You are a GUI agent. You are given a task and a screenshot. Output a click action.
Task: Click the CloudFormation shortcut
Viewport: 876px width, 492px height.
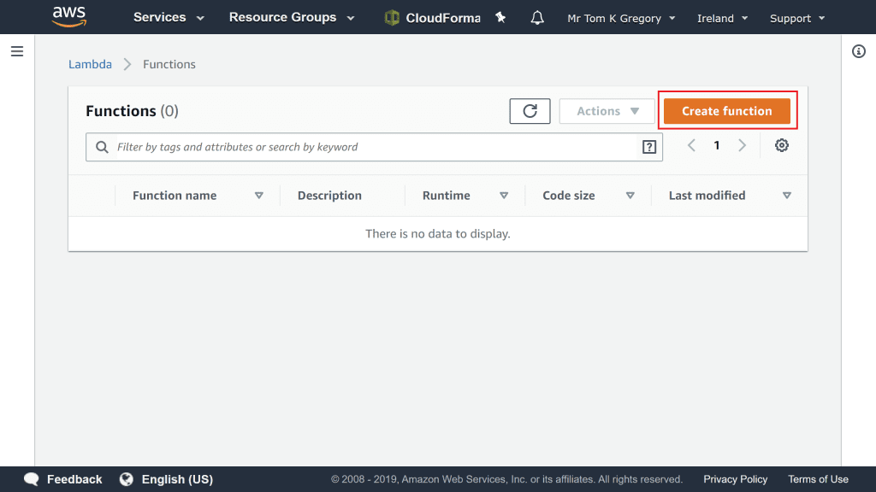coord(432,18)
